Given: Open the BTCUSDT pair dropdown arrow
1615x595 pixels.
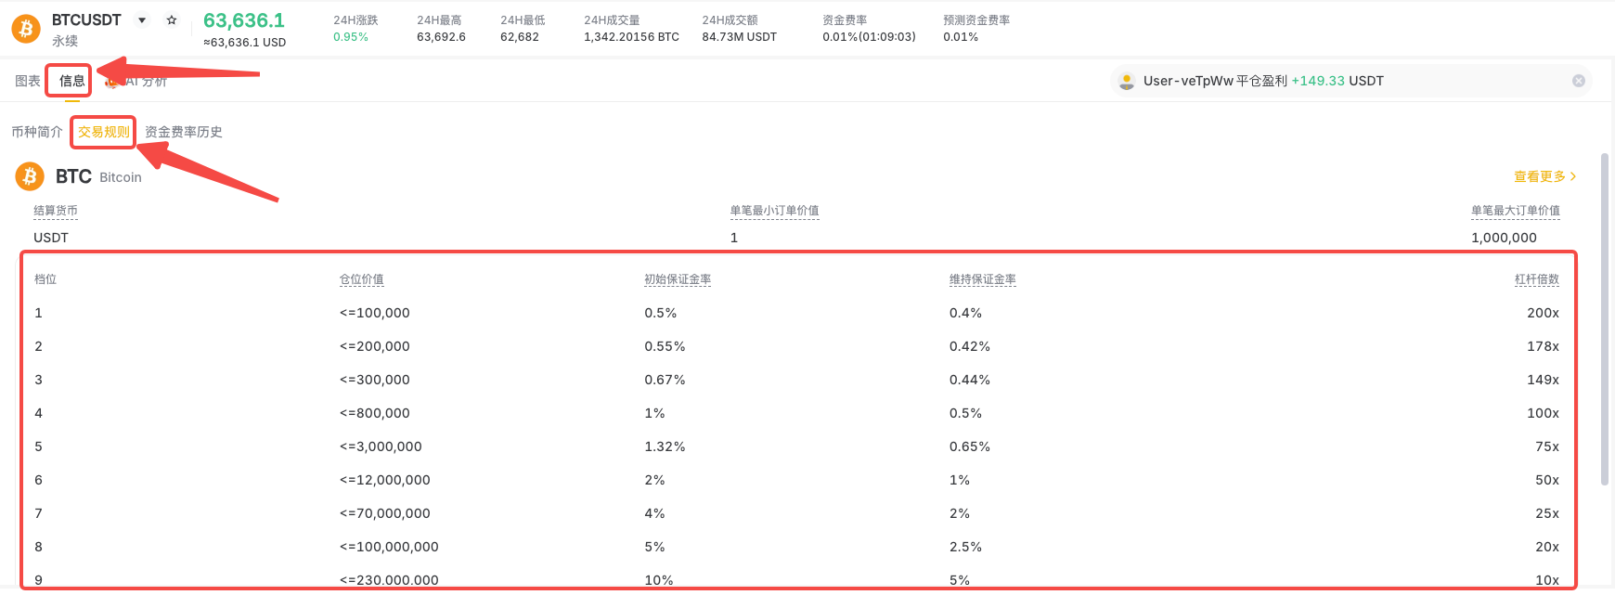Looking at the screenshot, I should tap(142, 19).
